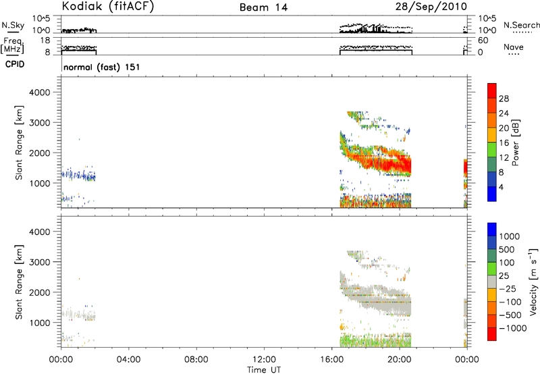Screen dimensions: 540x374
Task: Click the 'CPID' row label
Action: pyautogui.click(x=15, y=64)
